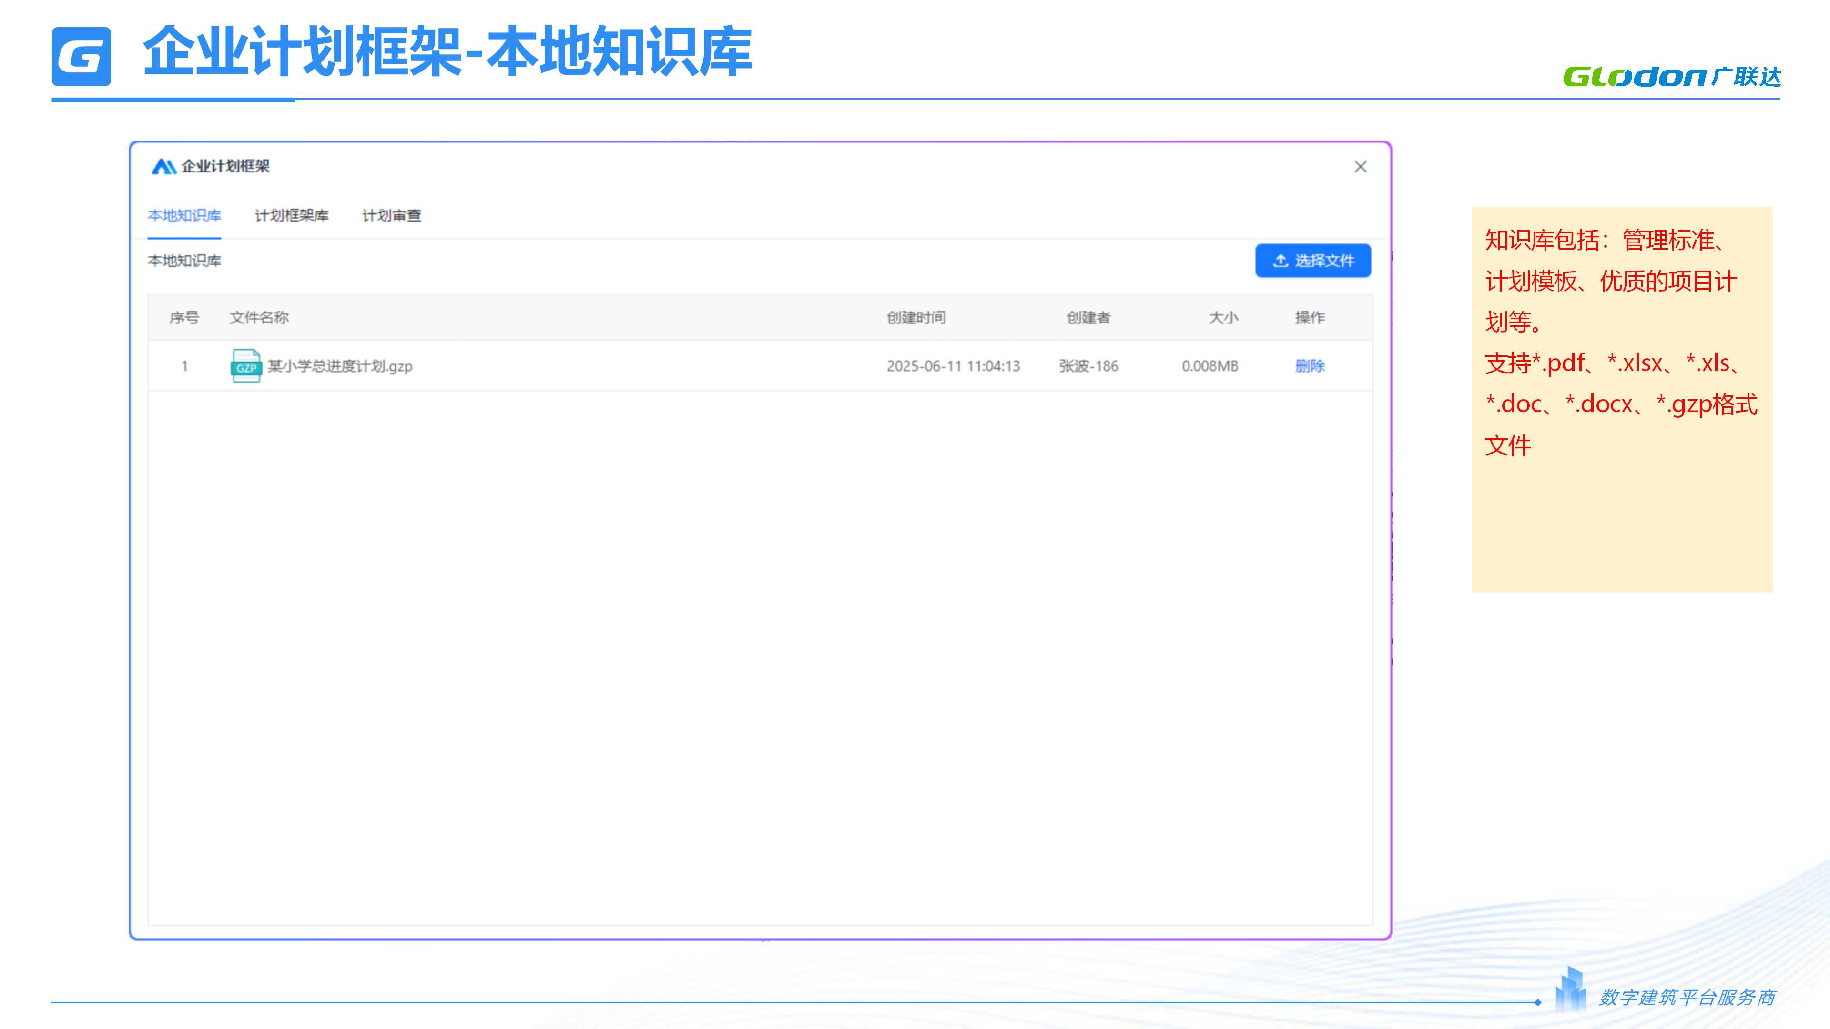Open the 计划框架库 tab
The image size is (1830, 1029).
291,216
